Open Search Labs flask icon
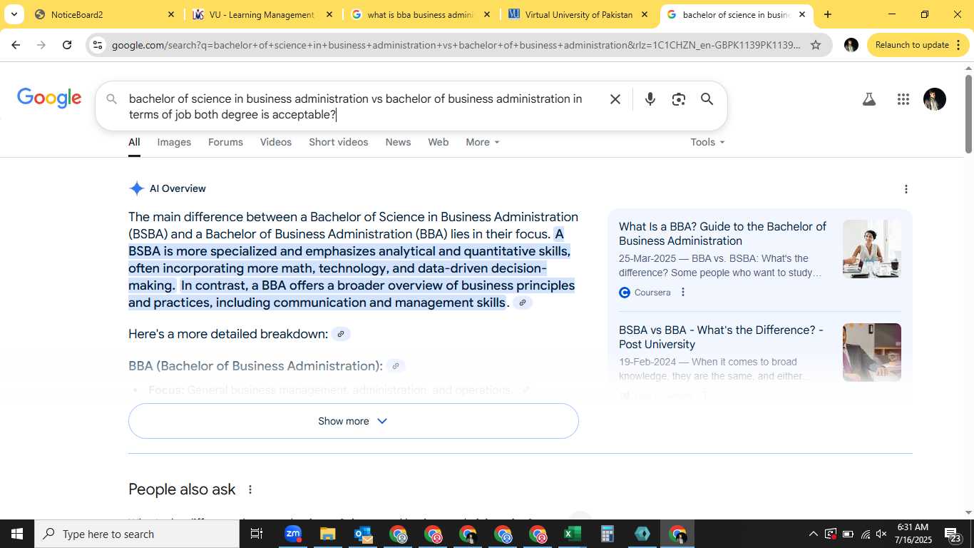 [x=868, y=99]
